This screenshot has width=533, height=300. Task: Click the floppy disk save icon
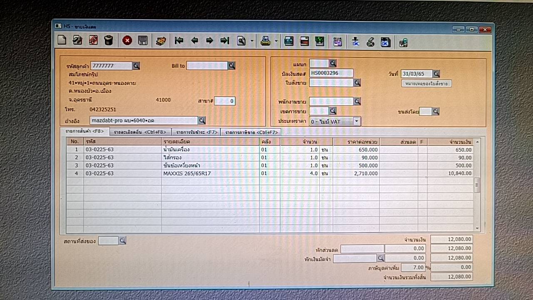click(143, 40)
